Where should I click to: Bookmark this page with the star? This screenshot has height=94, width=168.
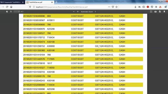tap(117, 7)
